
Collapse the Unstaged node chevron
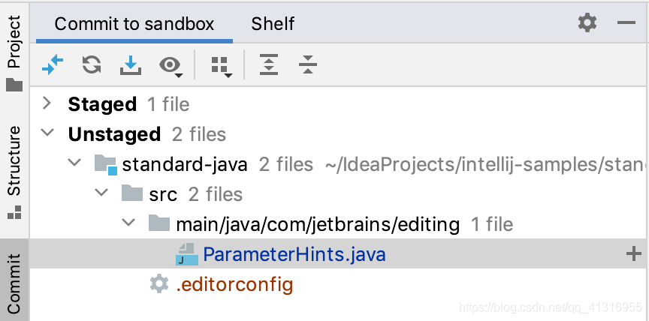(48, 133)
